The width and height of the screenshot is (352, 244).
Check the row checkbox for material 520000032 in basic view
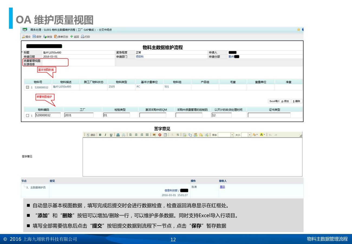click(x=27, y=87)
